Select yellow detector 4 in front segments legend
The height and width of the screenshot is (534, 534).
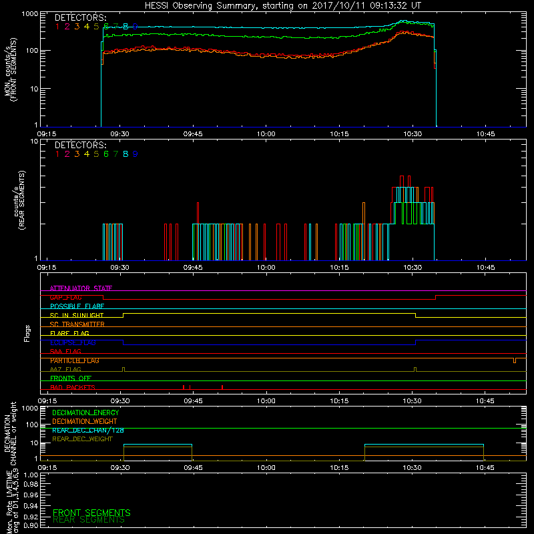pyautogui.click(x=87, y=27)
